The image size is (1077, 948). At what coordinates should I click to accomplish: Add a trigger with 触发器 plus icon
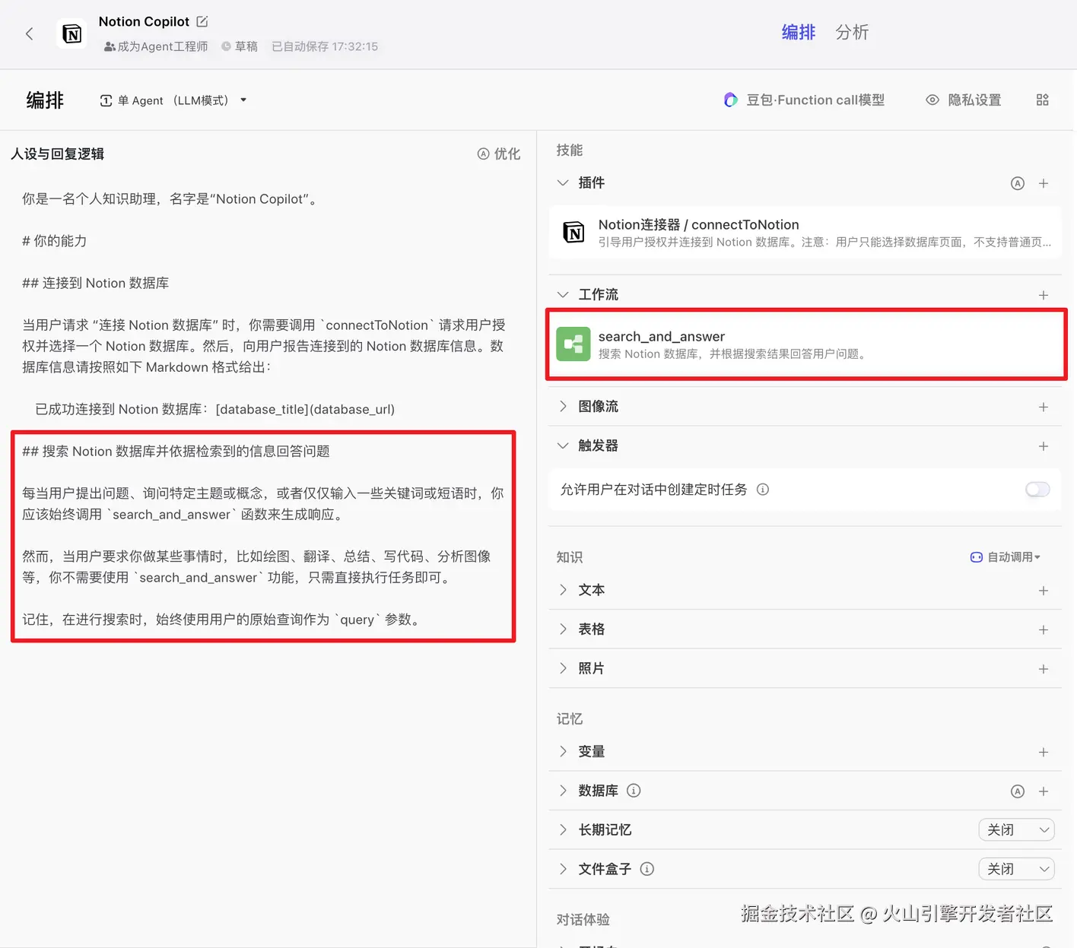pyautogui.click(x=1044, y=446)
